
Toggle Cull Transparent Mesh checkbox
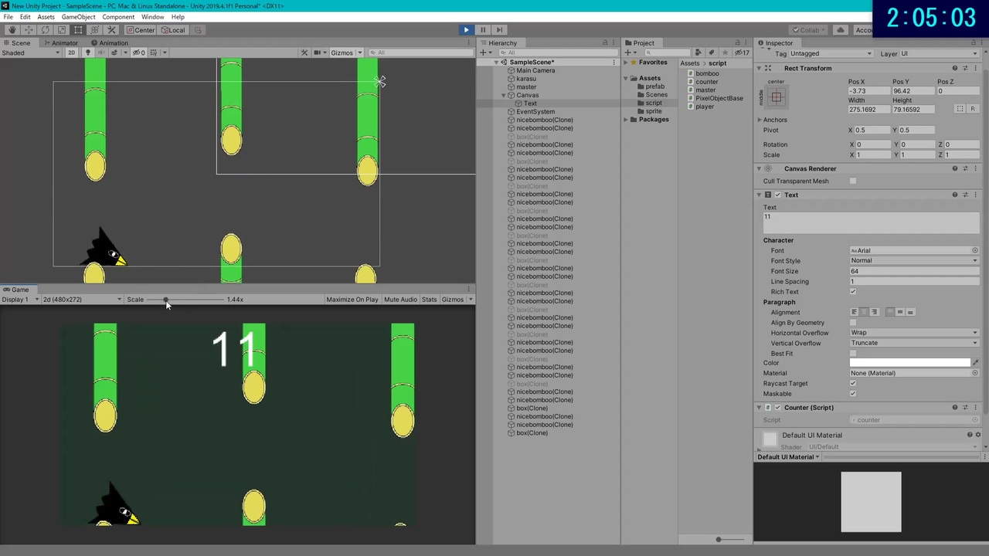click(853, 181)
